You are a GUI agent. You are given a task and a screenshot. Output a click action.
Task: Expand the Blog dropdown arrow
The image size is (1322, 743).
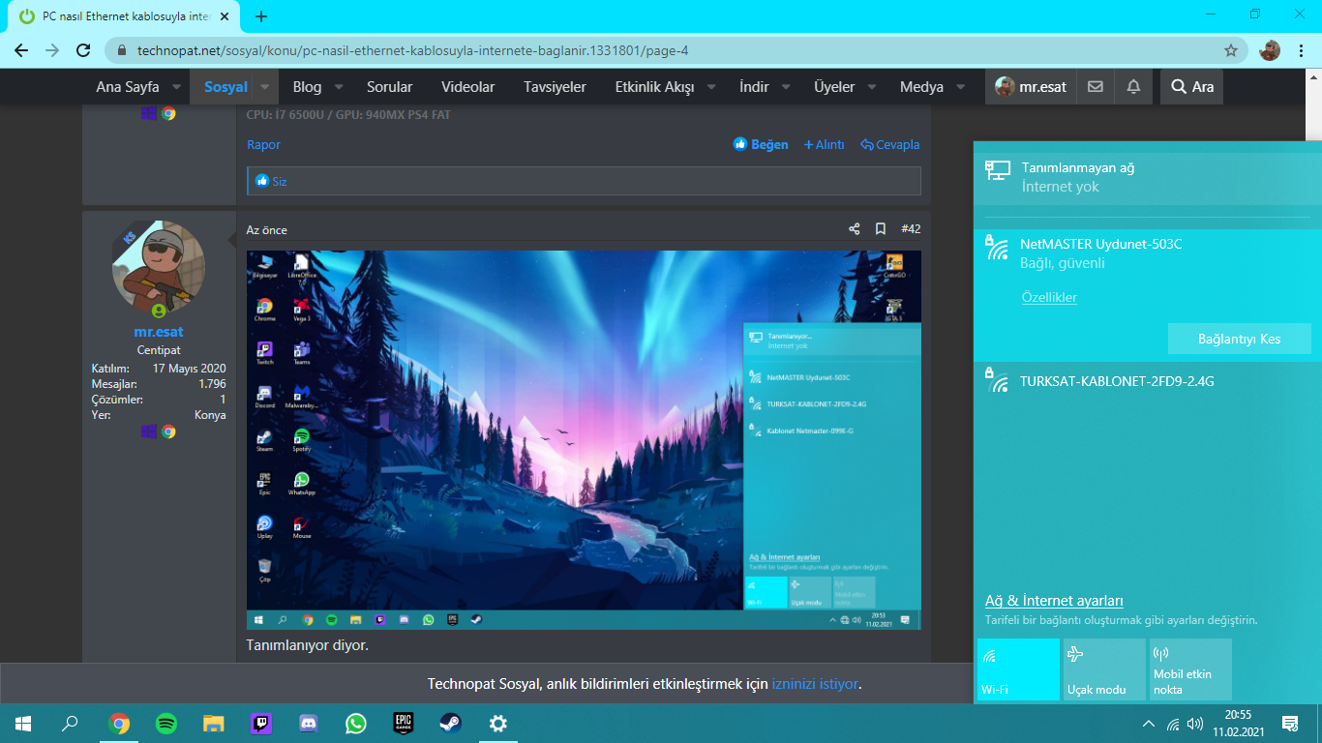(339, 87)
